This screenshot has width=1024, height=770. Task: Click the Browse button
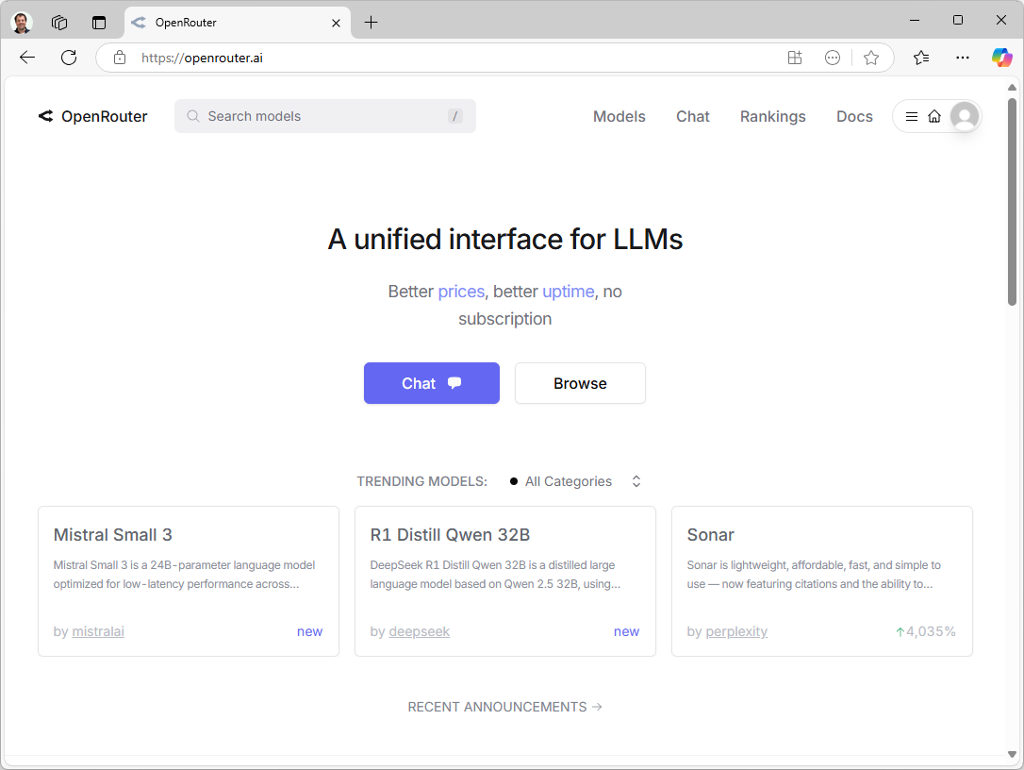tap(580, 383)
